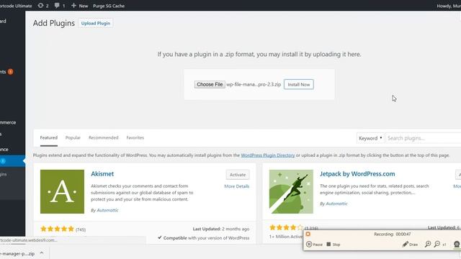461x259 pixels.
Task: Click the Akismet plugin icon
Action: pyautogui.click(x=63, y=191)
